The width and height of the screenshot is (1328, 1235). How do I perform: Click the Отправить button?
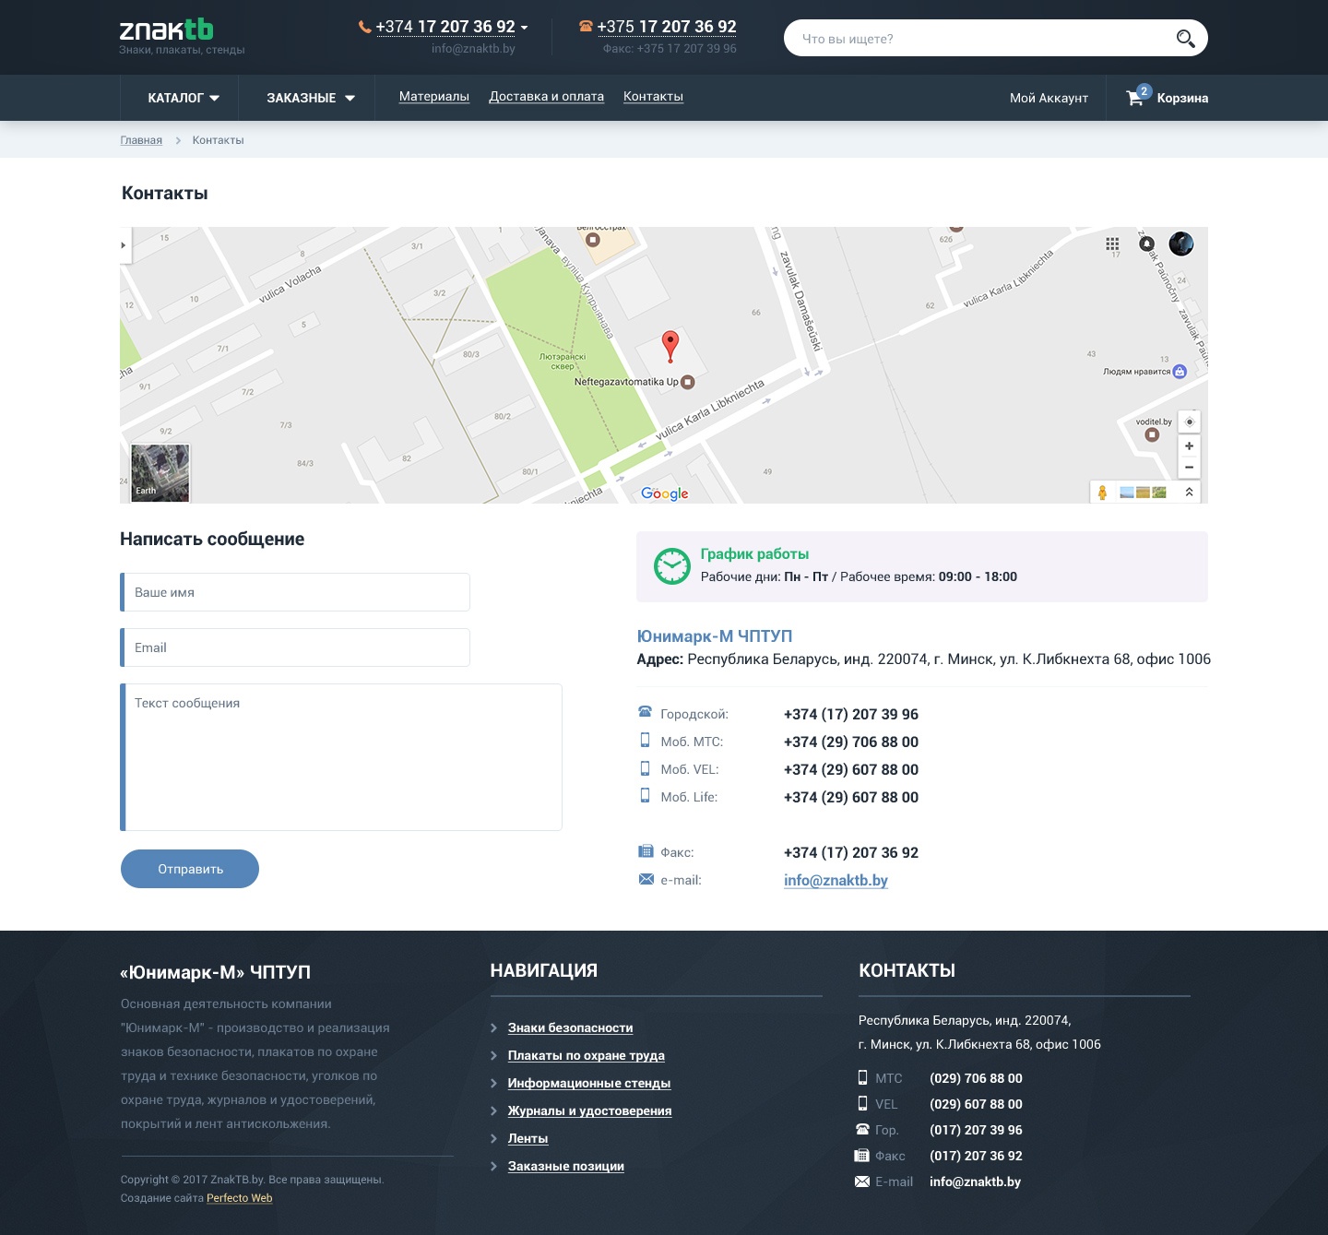click(190, 869)
